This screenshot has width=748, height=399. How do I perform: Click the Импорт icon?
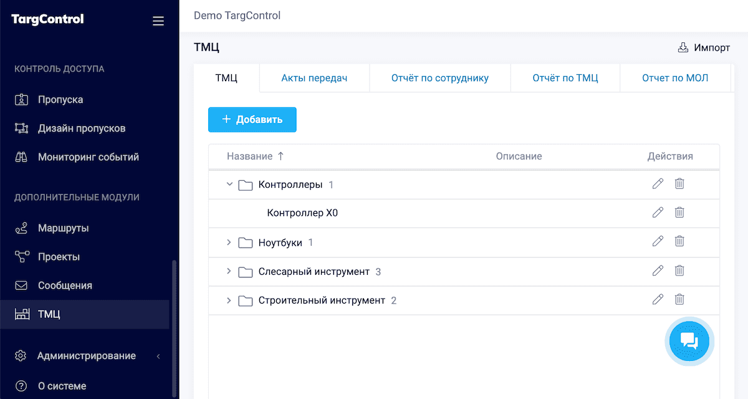(x=683, y=47)
